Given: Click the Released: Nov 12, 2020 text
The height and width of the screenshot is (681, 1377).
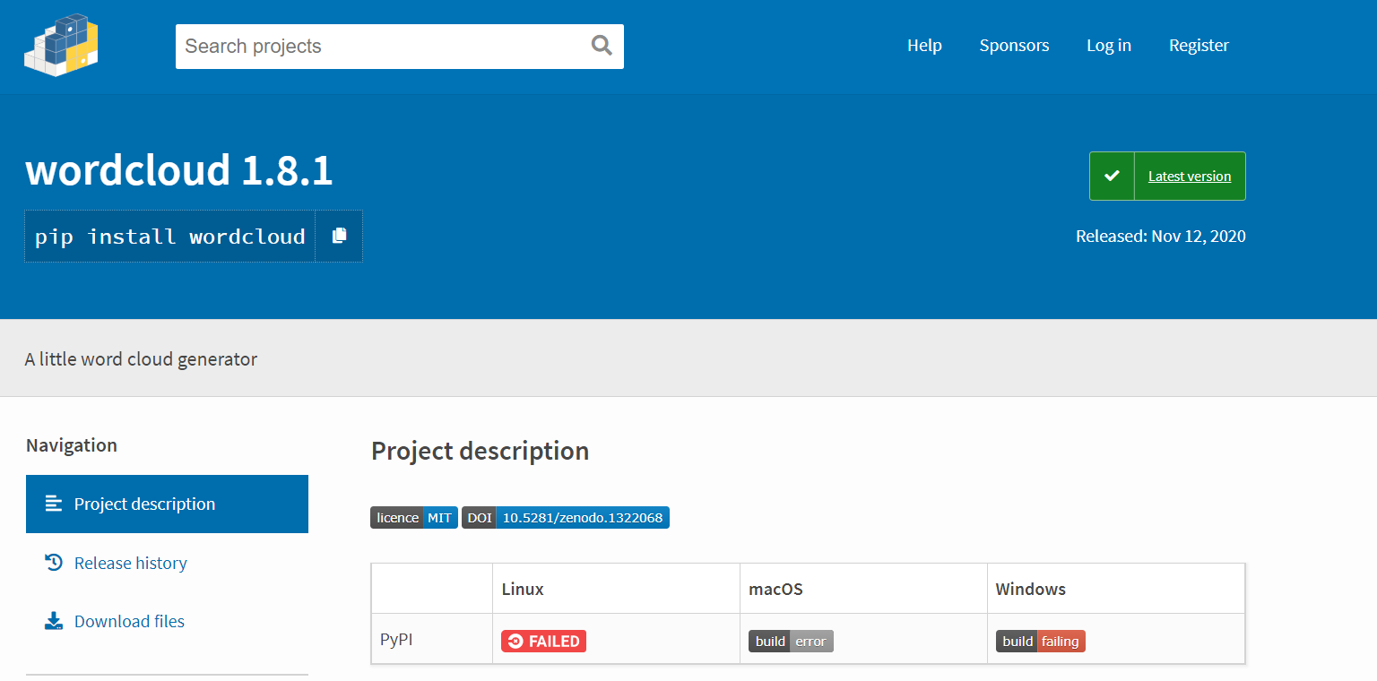Looking at the screenshot, I should pos(1161,237).
